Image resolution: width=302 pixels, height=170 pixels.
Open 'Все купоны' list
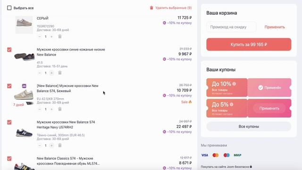[249, 127]
